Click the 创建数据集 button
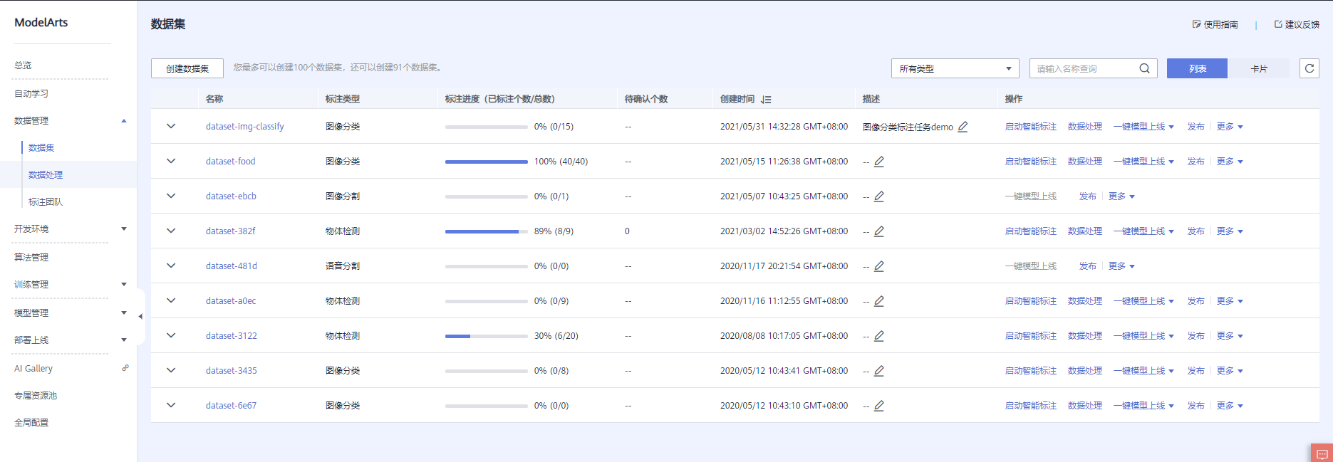Screen dimensions: 1333x462 click(187, 68)
